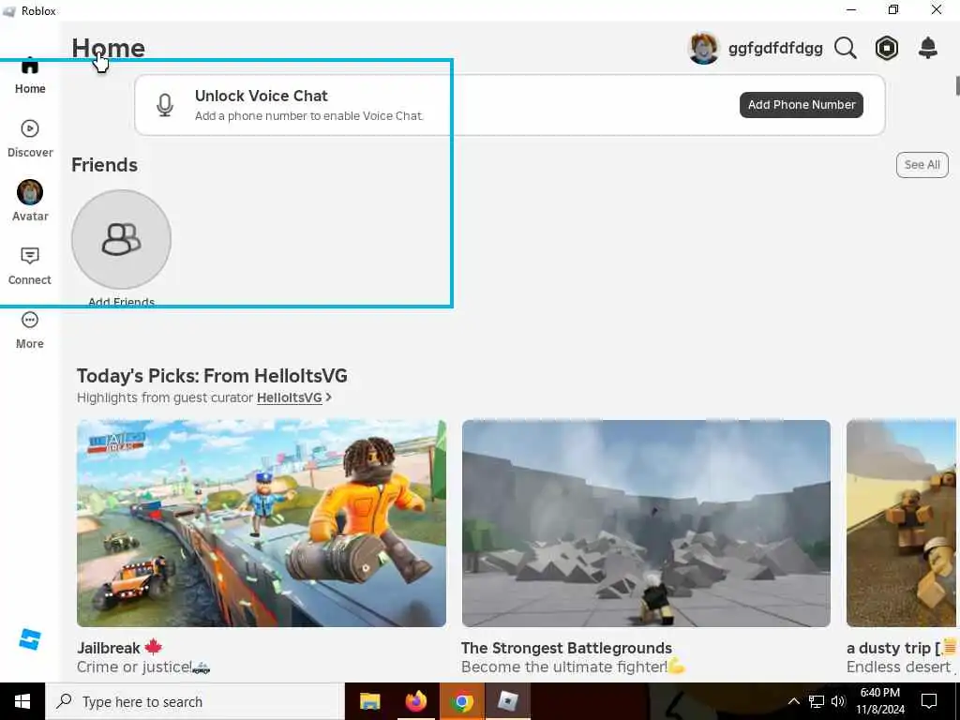Open the notifications bell
The image size is (960, 720).
[928, 48]
